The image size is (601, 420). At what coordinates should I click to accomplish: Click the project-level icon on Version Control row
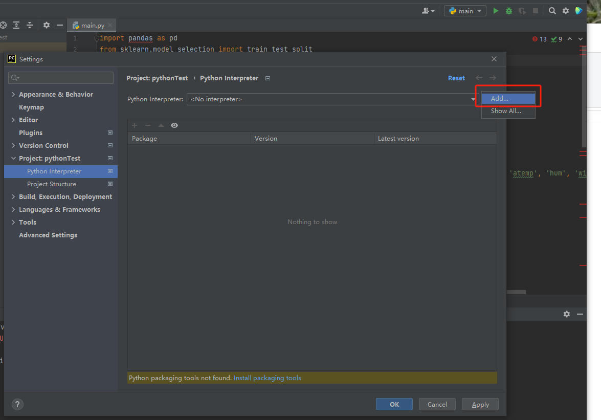pos(110,146)
